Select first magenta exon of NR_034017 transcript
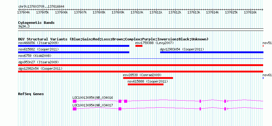The width and height of the screenshot is (272, 126). (75, 109)
